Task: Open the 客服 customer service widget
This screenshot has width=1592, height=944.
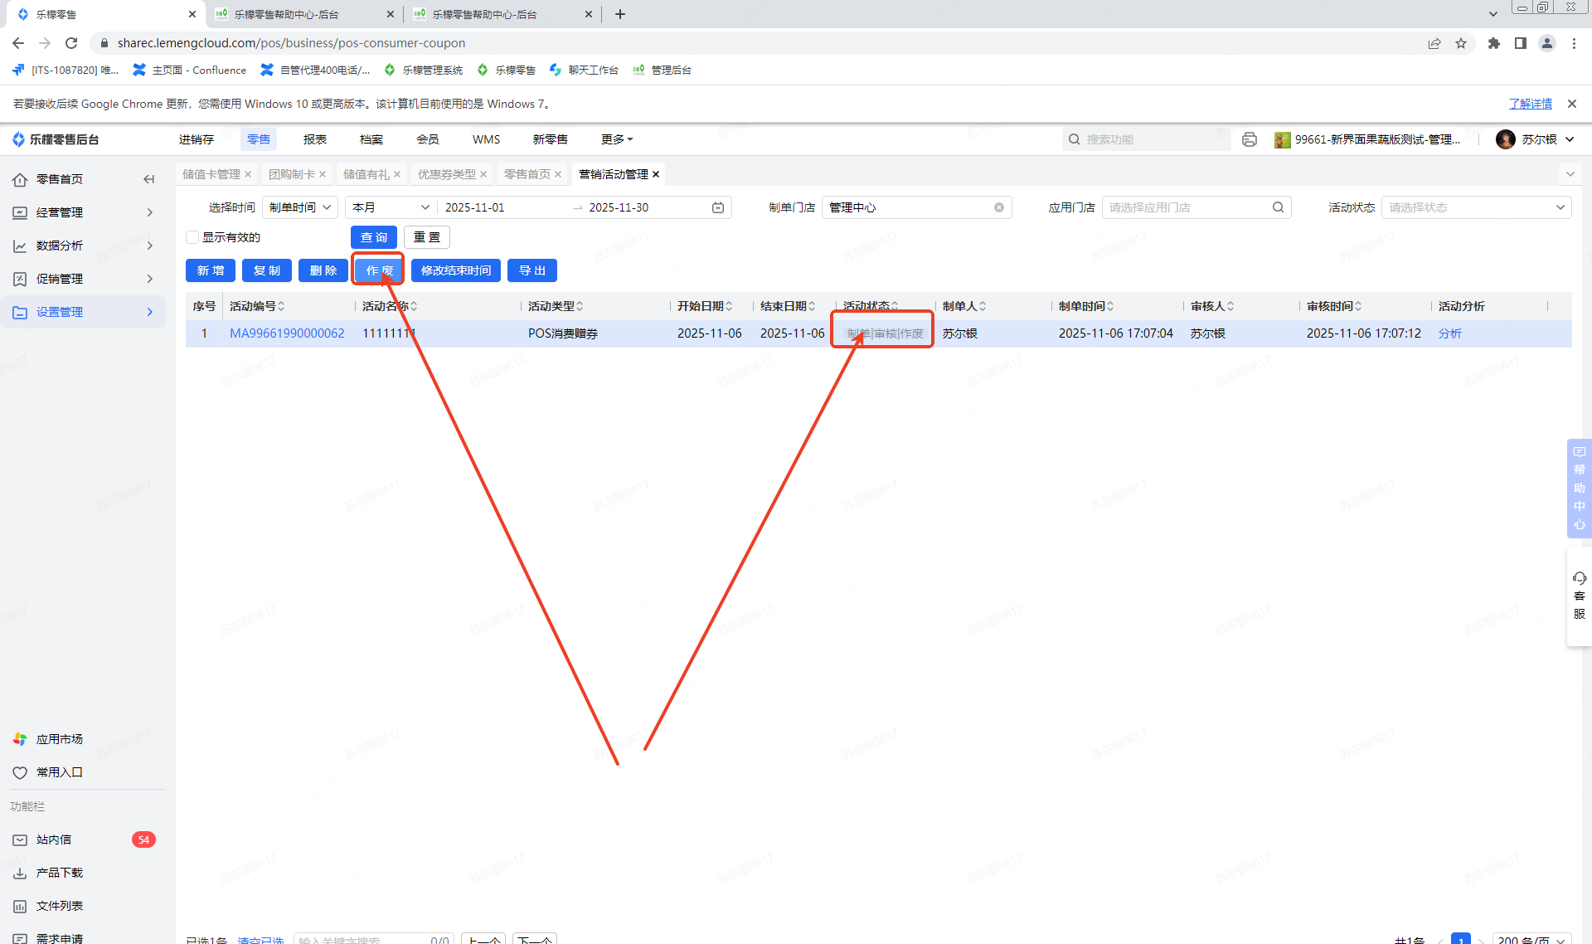Action: [x=1579, y=595]
